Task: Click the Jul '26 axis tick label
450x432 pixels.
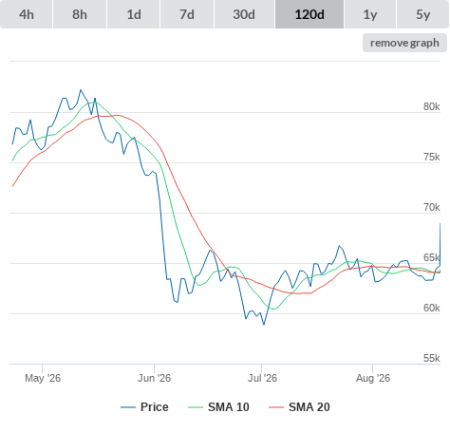Action: [262, 378]
